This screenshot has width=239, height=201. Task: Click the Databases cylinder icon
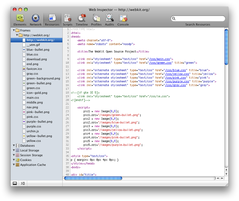click(18, 146)
